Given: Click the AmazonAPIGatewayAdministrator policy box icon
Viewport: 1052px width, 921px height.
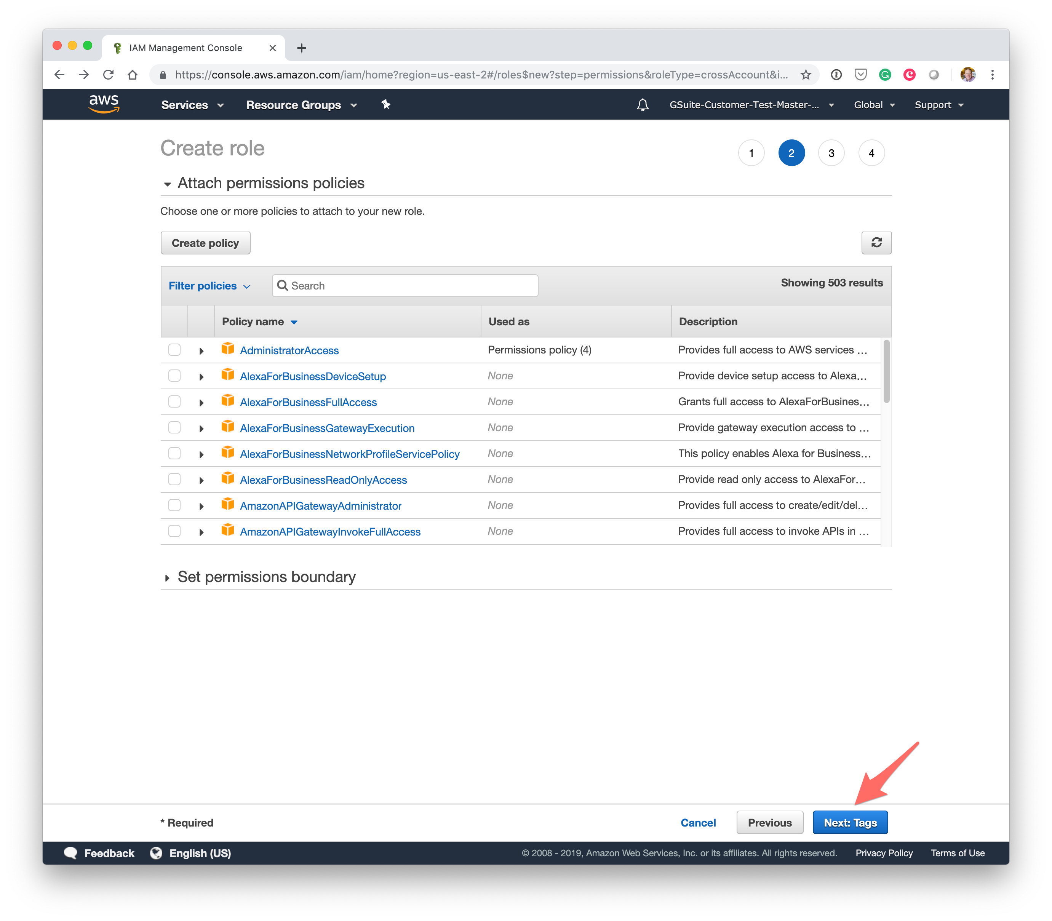Looking at the screenshot, I should (x=228, y=504).
